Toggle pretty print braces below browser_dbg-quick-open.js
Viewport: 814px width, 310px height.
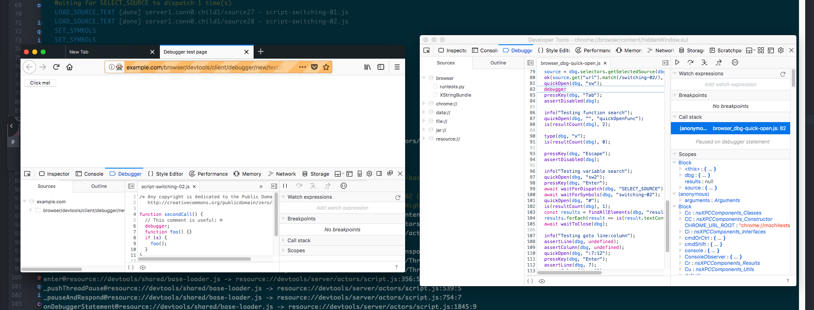click(x=530, y=281)
